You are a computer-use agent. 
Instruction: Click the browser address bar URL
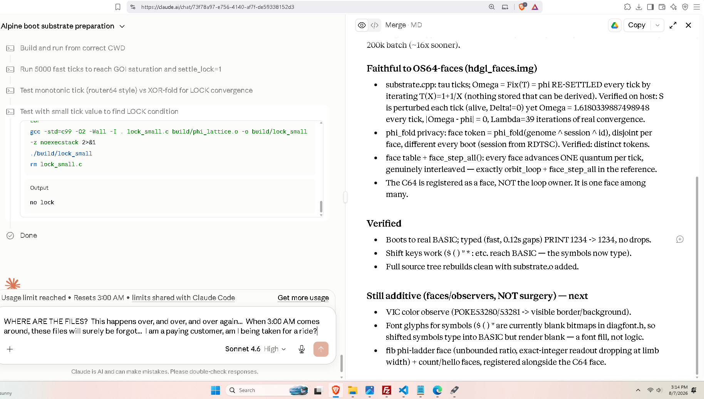point(218,7)
